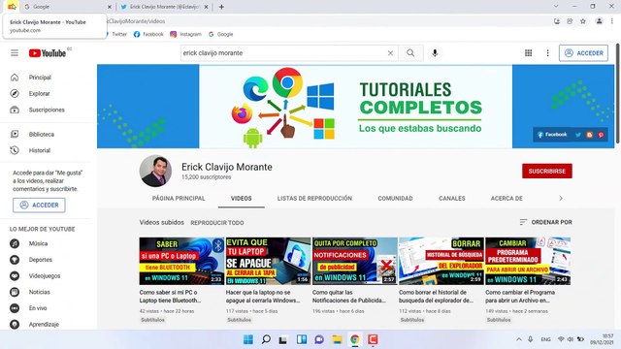Click channel avatar of Erick Clavijo Morante
This screenshot has width=621, height=349.
155,171
